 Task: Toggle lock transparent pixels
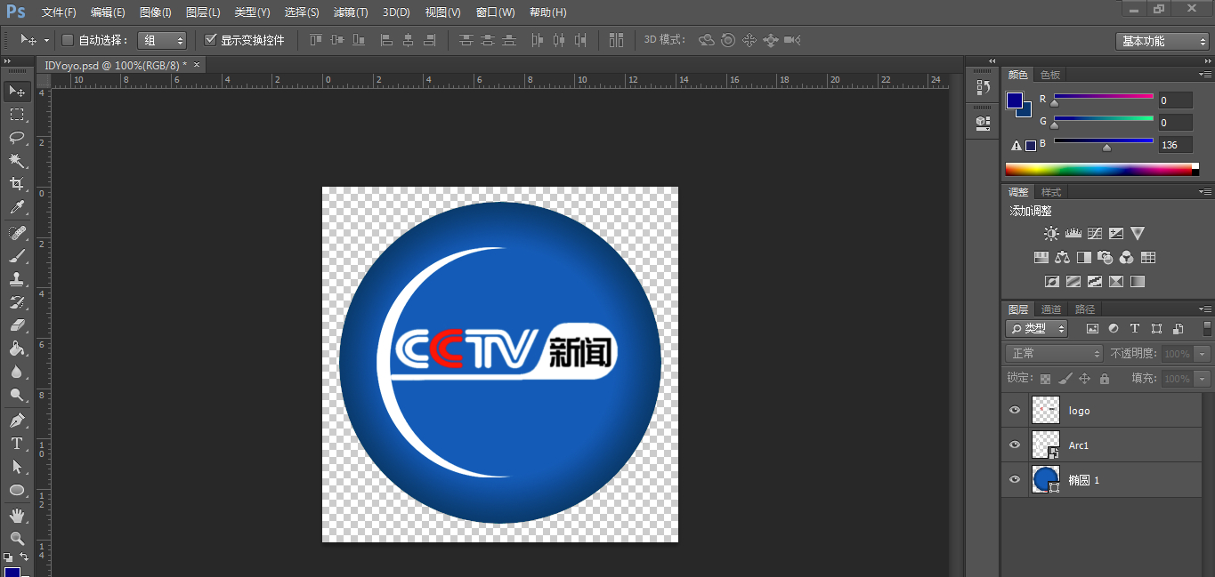pyautogui.click(x=1046, y=379)
